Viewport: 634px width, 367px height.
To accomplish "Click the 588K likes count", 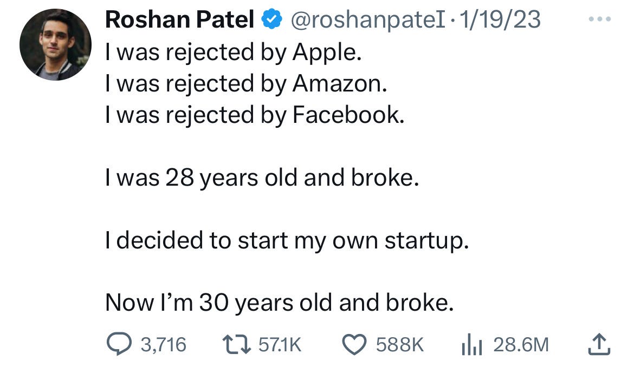I will (400, 345).
